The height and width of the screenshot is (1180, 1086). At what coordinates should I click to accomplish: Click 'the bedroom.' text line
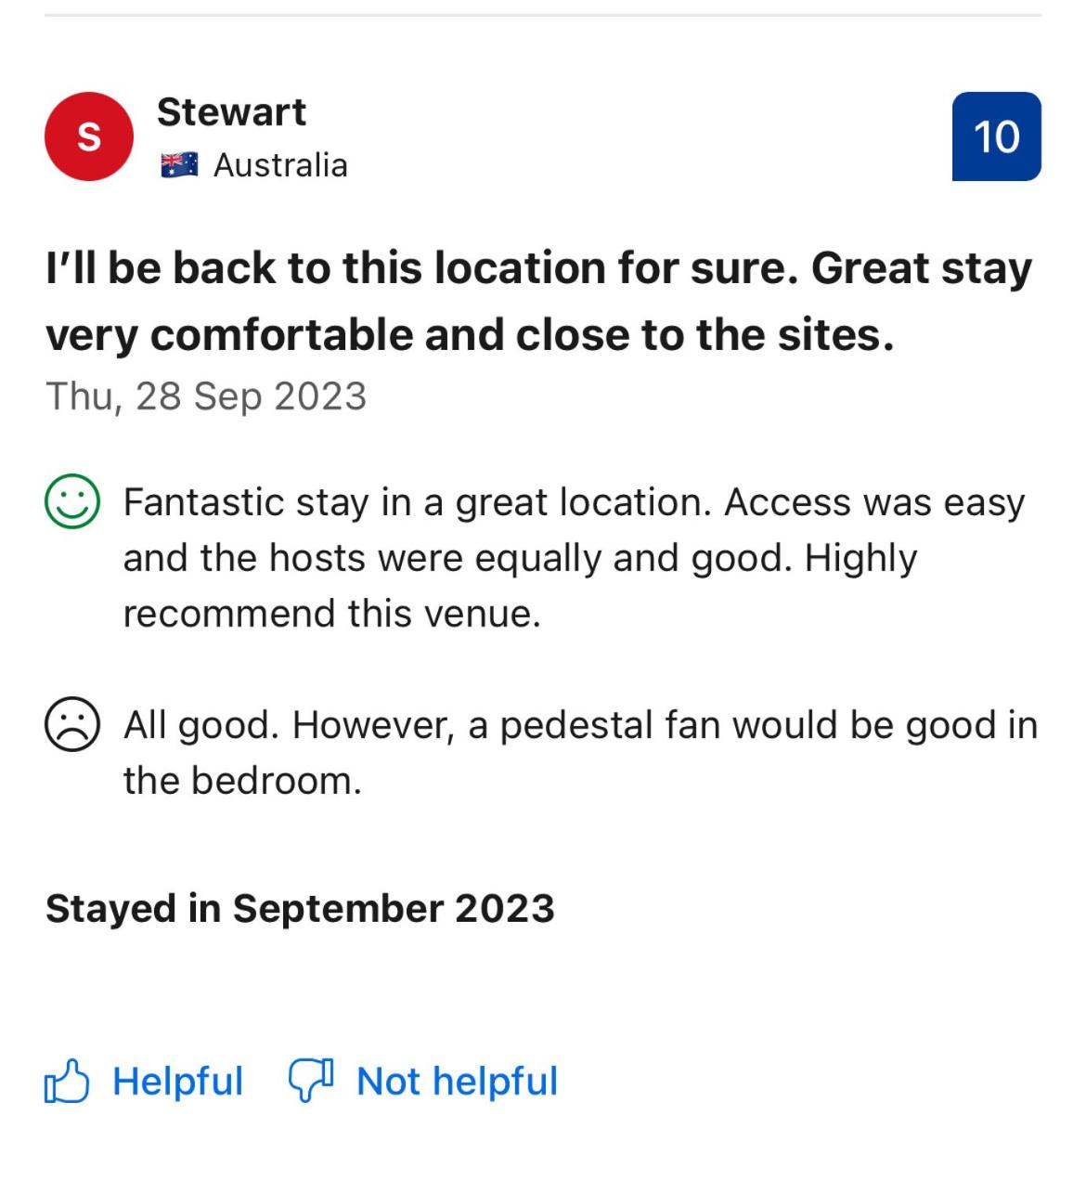click(x=242, y=781)
